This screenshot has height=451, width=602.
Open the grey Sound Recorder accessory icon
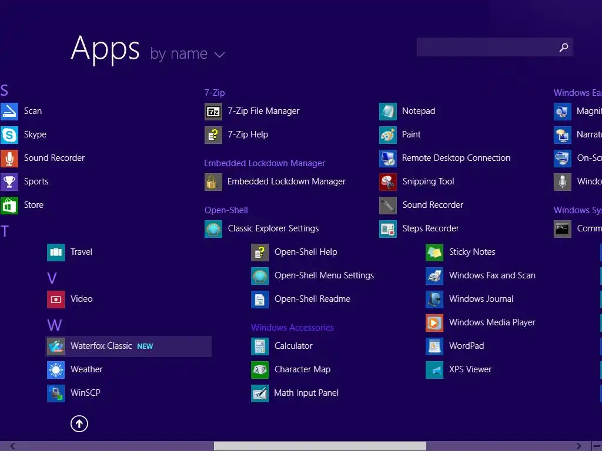[x=388, y=205]
